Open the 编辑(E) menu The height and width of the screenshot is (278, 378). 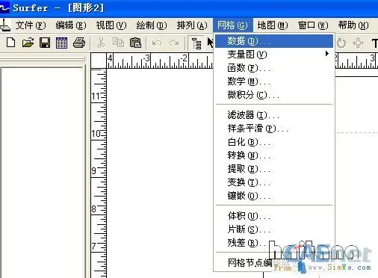coord(71,25)
